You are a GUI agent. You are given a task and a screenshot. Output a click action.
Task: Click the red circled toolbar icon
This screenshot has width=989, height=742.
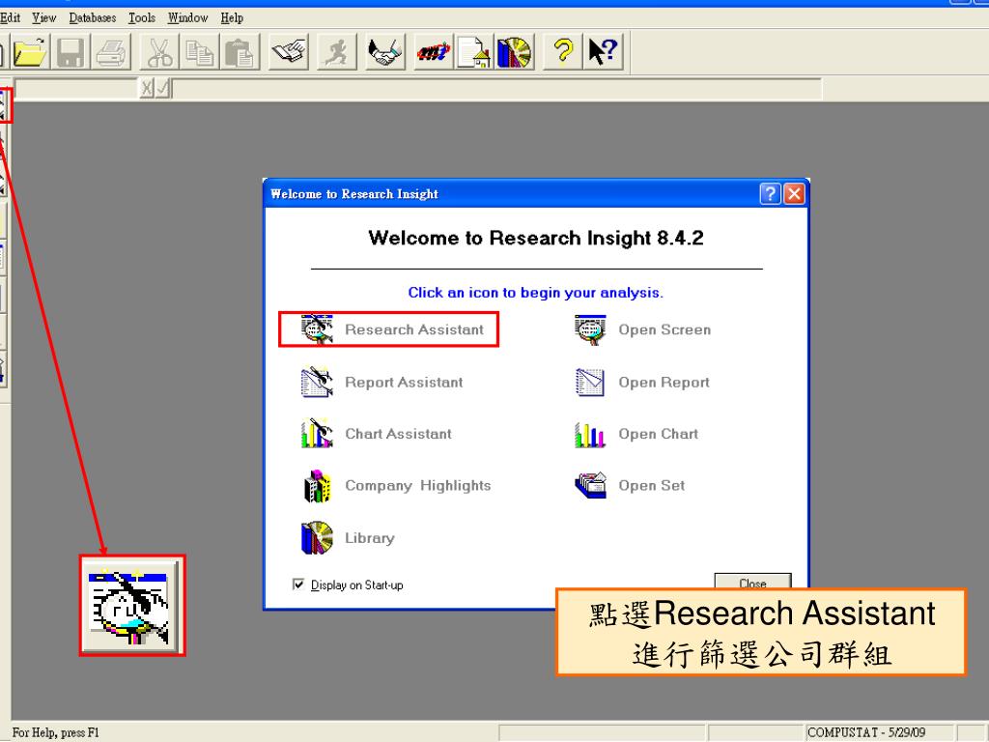click(x=434, y=52)
